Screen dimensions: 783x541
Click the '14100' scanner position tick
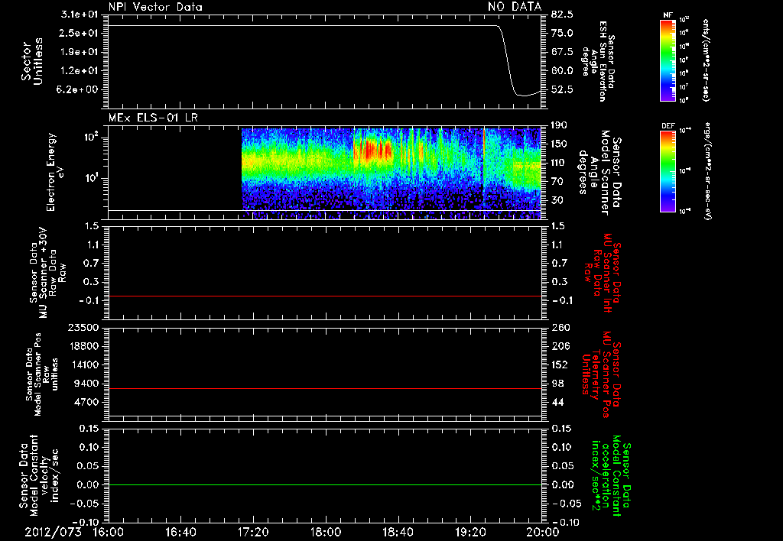pos(84,364)
